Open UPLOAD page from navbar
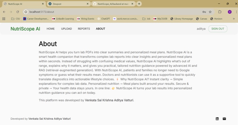 click(x=66, y=29)
